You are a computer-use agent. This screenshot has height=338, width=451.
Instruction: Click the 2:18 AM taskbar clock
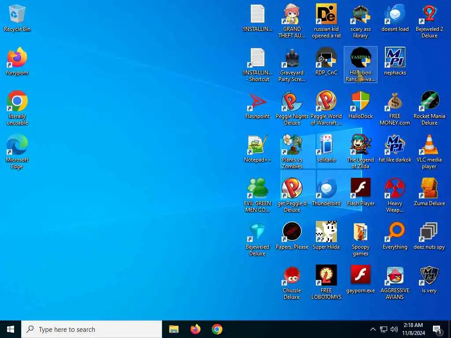[413, 329]
